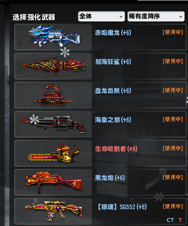188x226 pixels.
Task: Click the 选择强化武器 panel title
Action: (34, 17)
